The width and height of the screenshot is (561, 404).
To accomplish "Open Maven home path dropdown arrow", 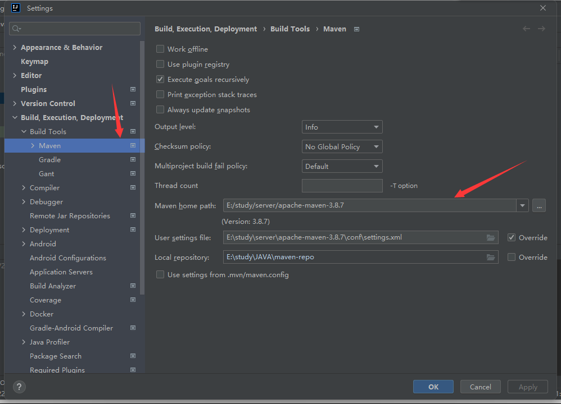I will (x=522, y=205).
